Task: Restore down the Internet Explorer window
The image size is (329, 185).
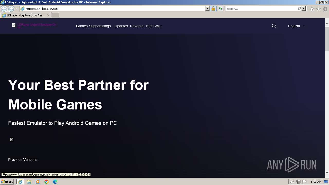Action: [322, 2]
